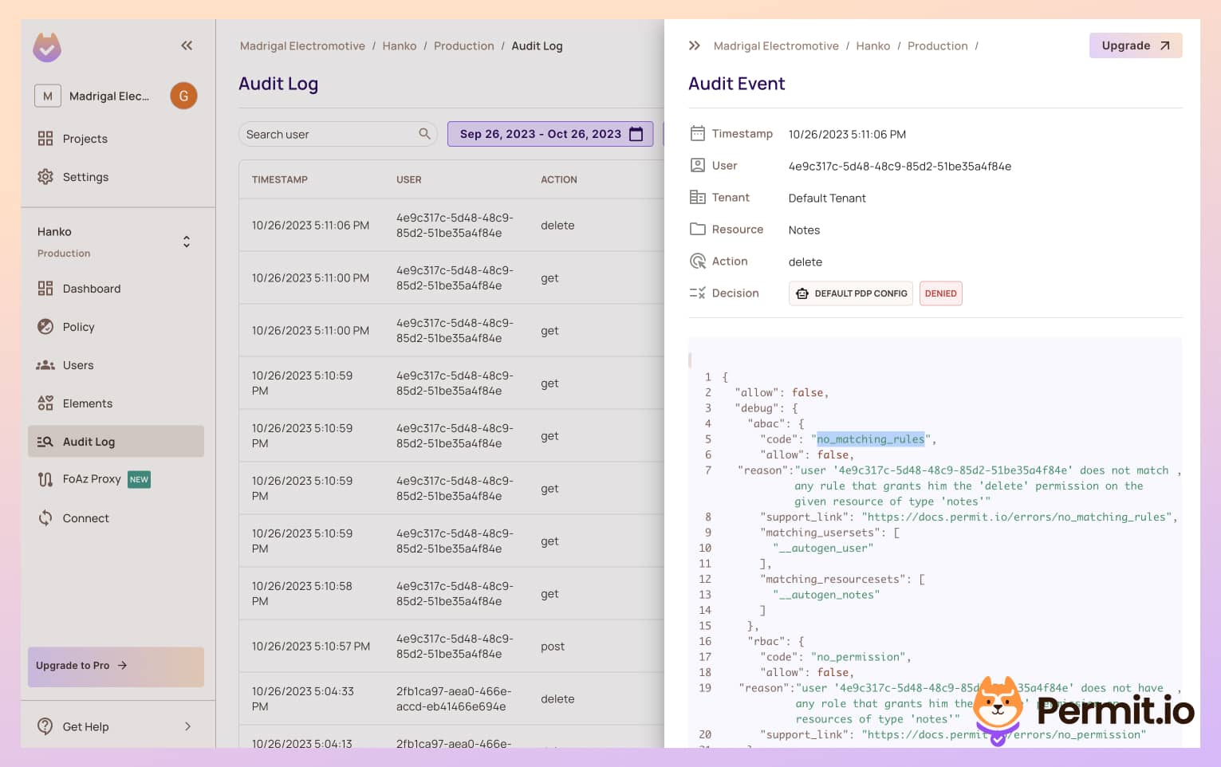Open Get Help at the bottom
This screenshot has width=1221, height=767.
(85, 726)
